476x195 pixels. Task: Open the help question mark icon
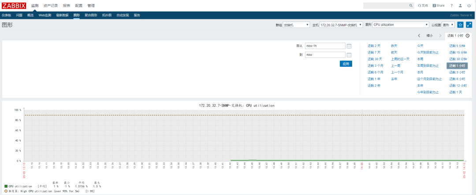(x=451, y=5)
